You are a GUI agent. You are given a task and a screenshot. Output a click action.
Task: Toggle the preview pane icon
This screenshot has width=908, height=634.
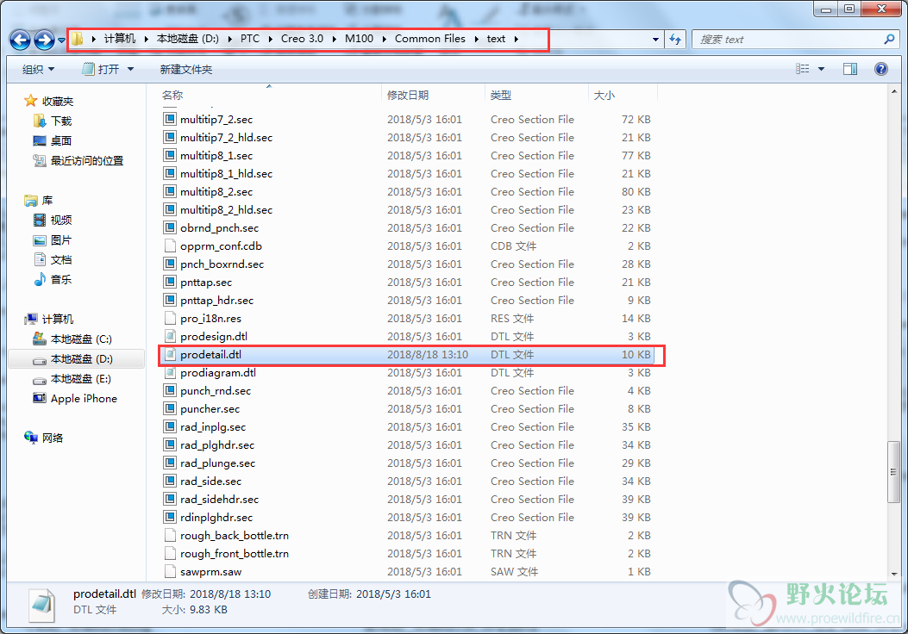850,70
